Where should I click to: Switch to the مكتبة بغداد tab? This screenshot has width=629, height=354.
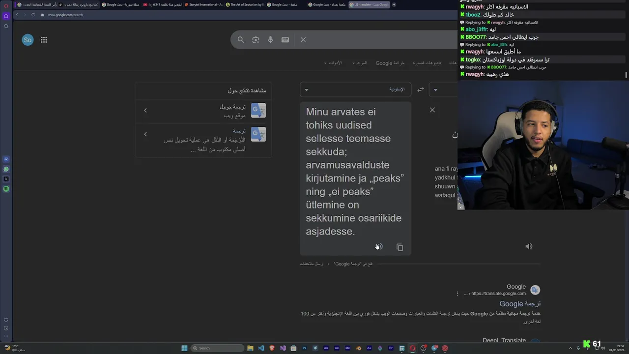pos(327,4)
